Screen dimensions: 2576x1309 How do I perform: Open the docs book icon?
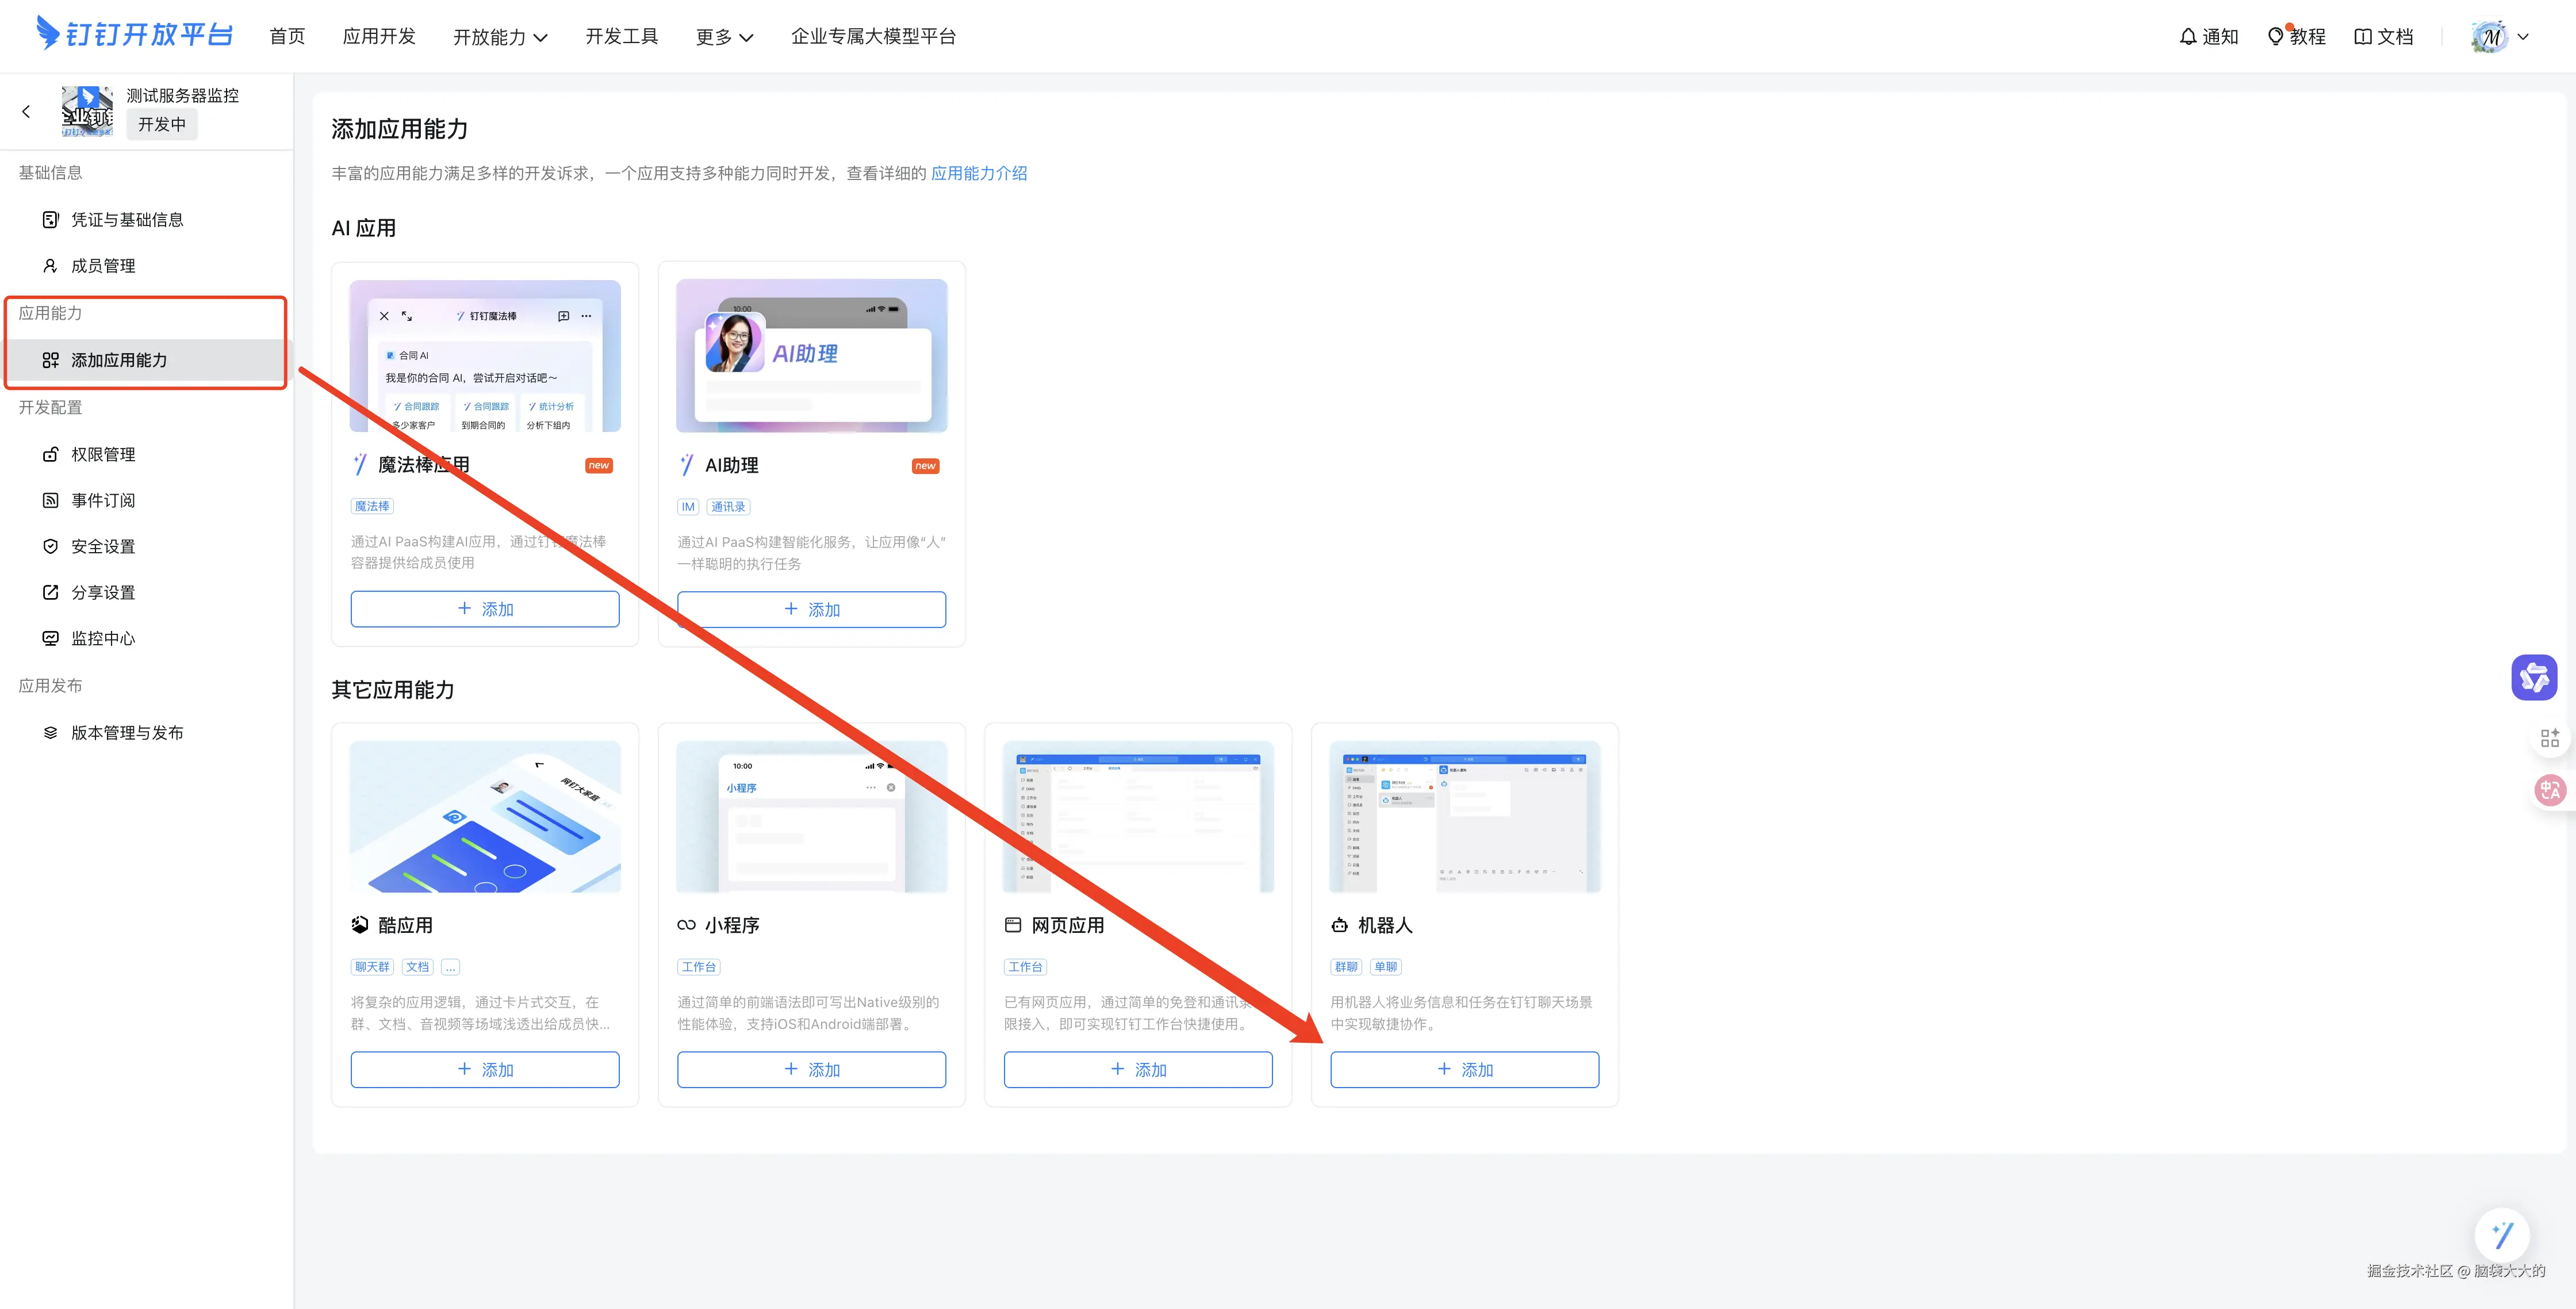2362,37
